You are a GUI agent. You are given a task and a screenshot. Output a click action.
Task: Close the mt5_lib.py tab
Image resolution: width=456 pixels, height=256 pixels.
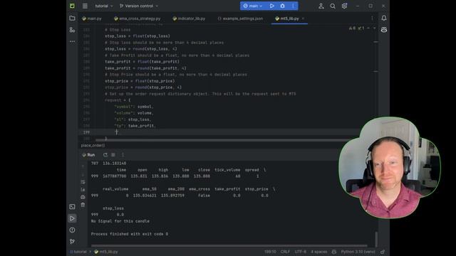[x=303, y=18]
